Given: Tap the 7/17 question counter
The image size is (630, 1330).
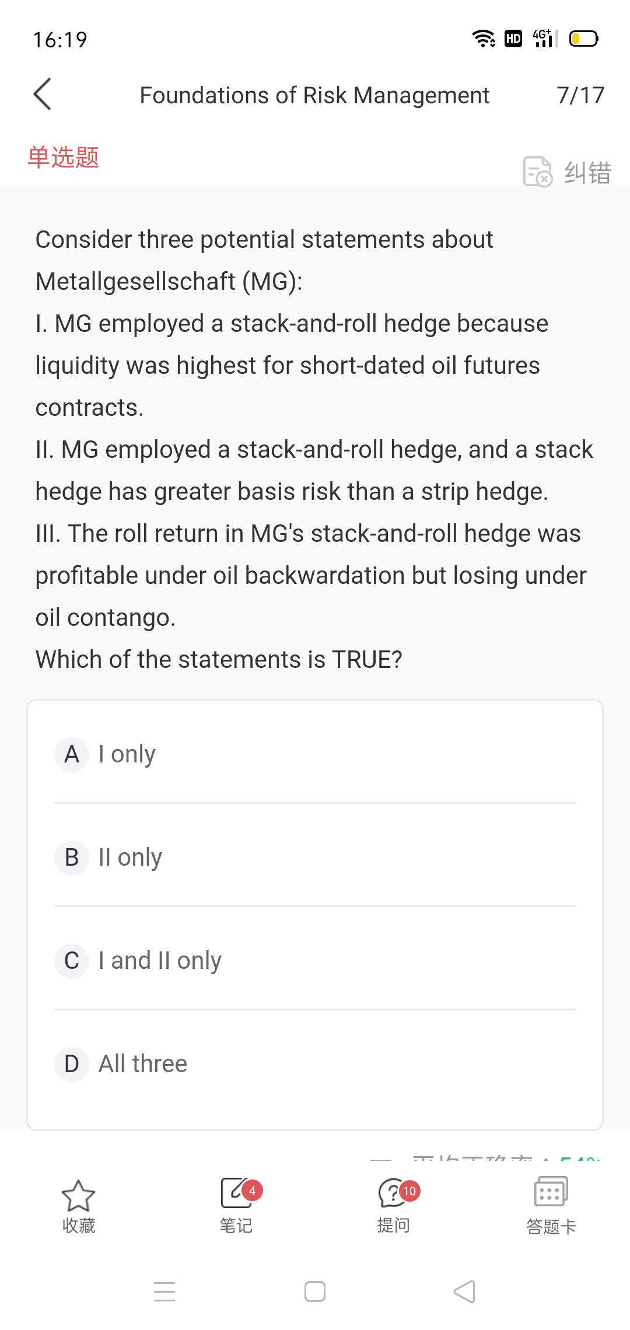Looking at the screenshot, I should [x=580, y=95].
